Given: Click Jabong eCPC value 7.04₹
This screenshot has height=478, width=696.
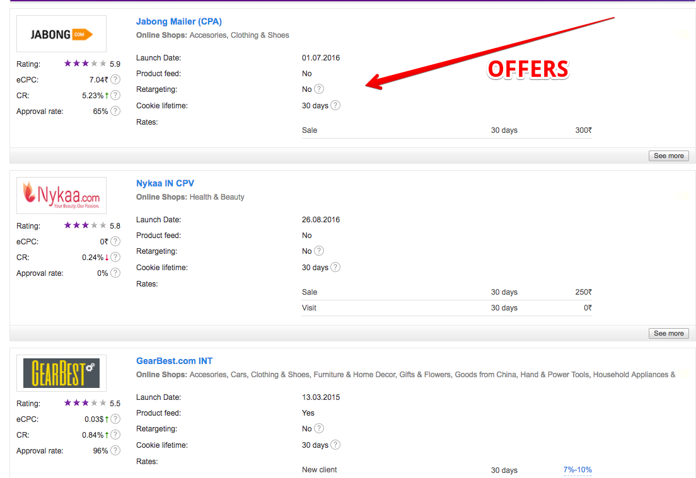Looking at the screenshot, I should pyautogui.click(x=98, y=80).
